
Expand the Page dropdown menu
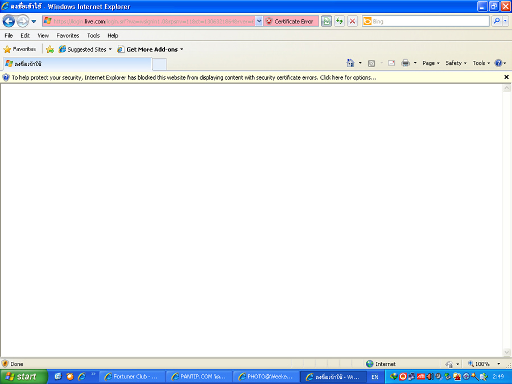[x=431, y=63]
